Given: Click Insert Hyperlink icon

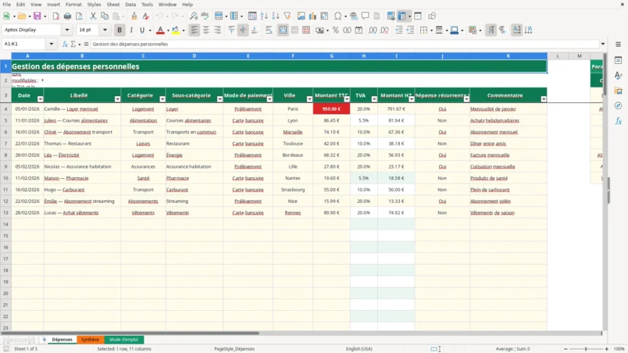Looking at the screenshot, I should [354, 16].
